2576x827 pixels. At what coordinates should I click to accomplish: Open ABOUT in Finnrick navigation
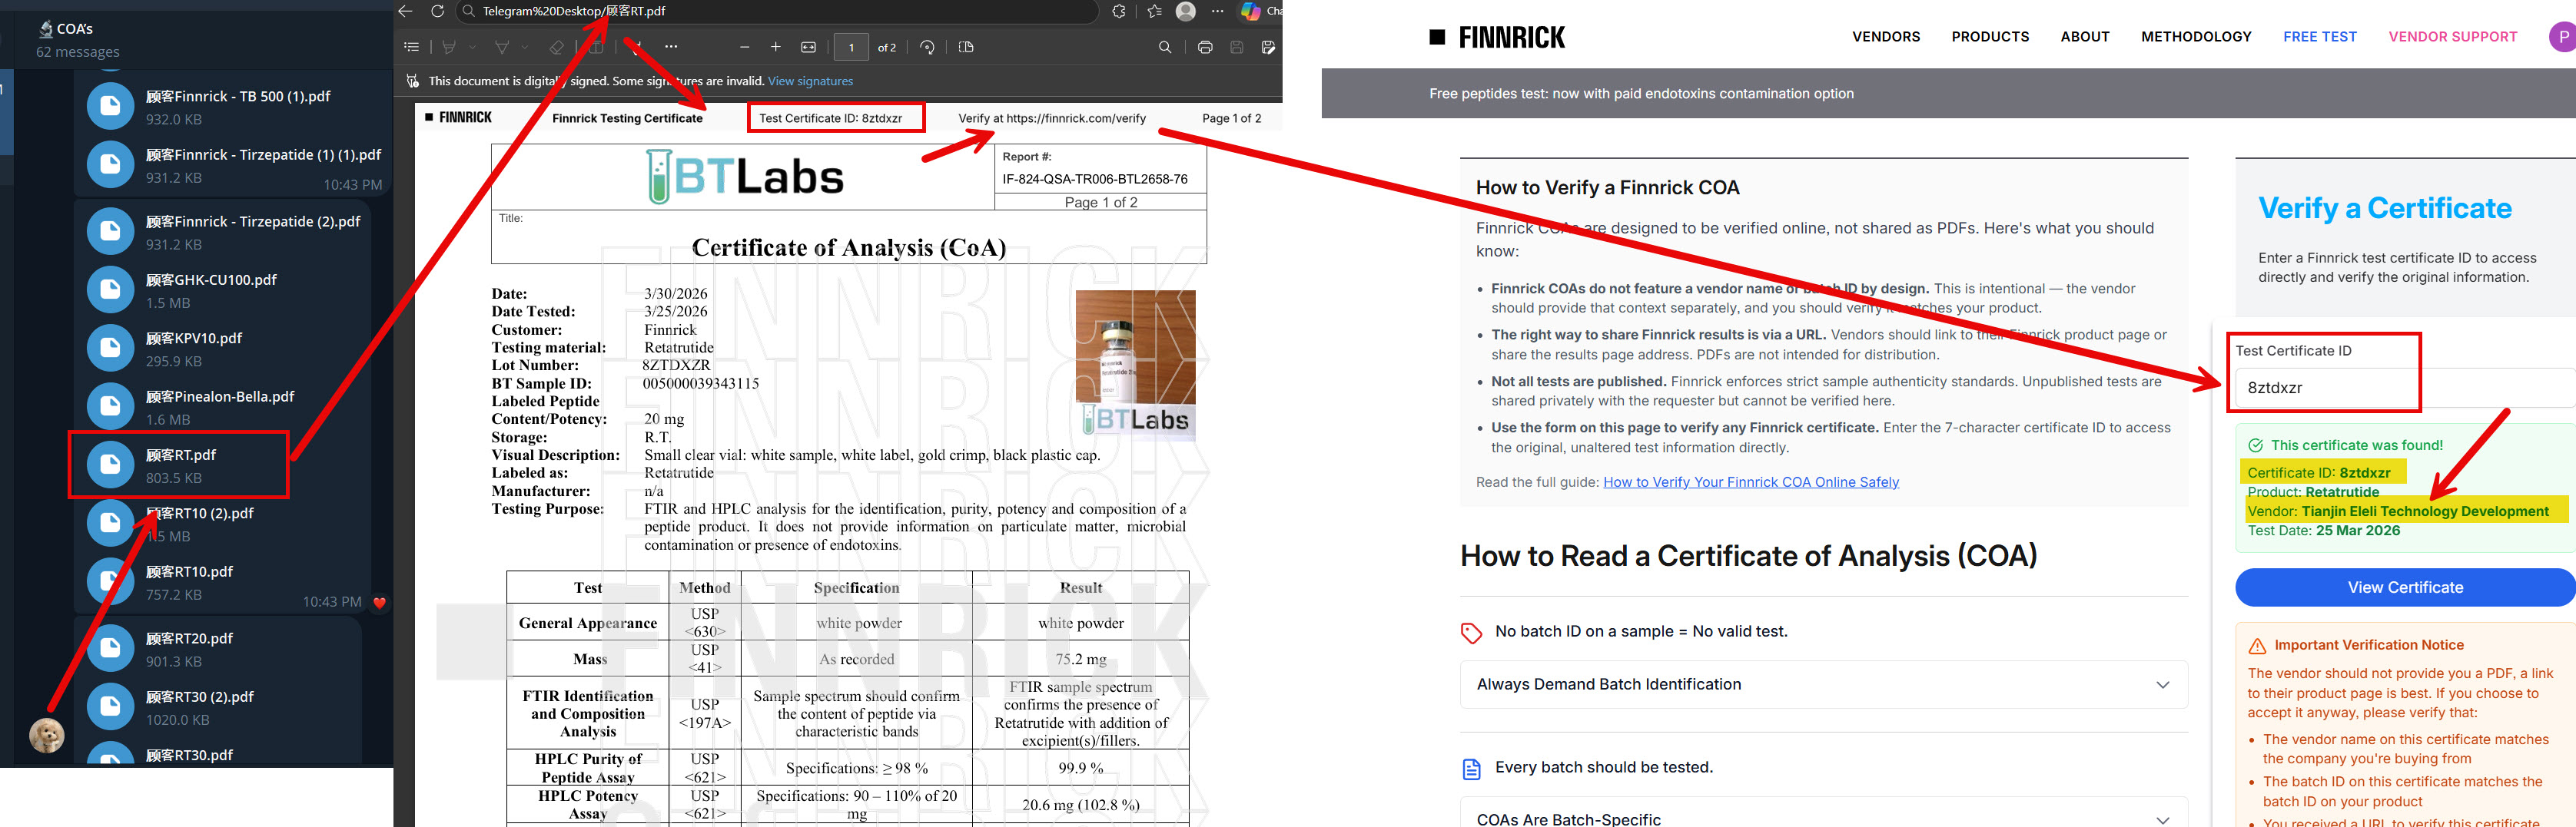[x=2084, y=37]
